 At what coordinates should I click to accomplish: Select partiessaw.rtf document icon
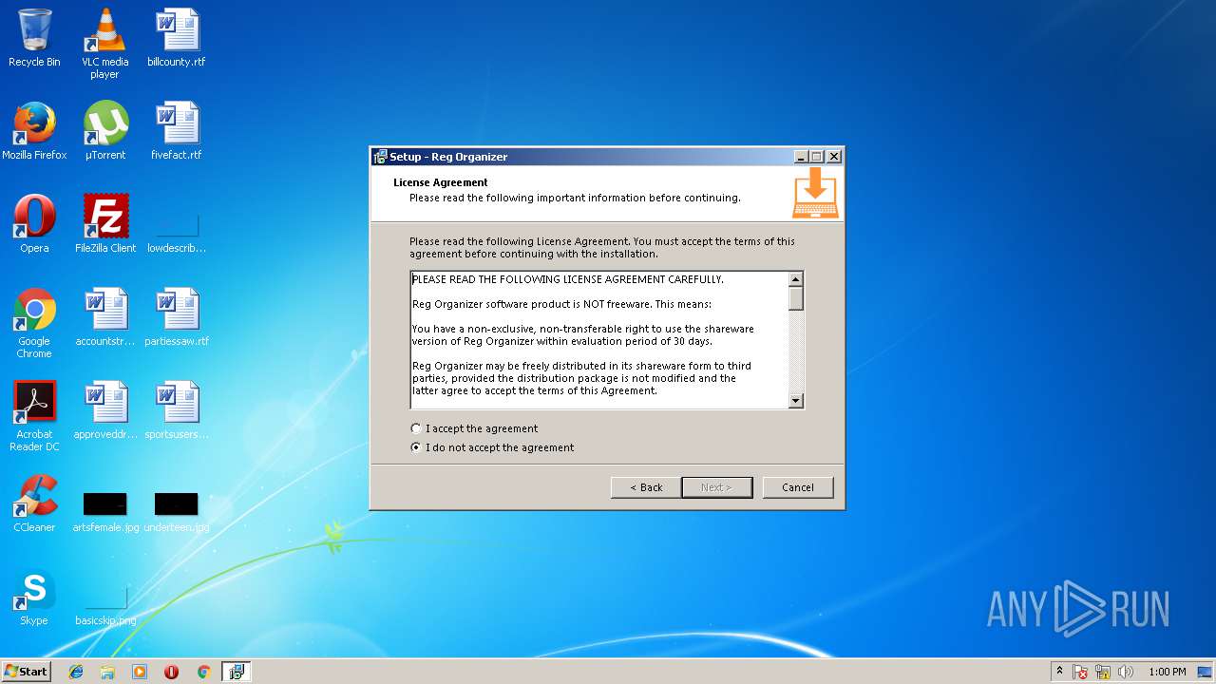coord(177,318)
